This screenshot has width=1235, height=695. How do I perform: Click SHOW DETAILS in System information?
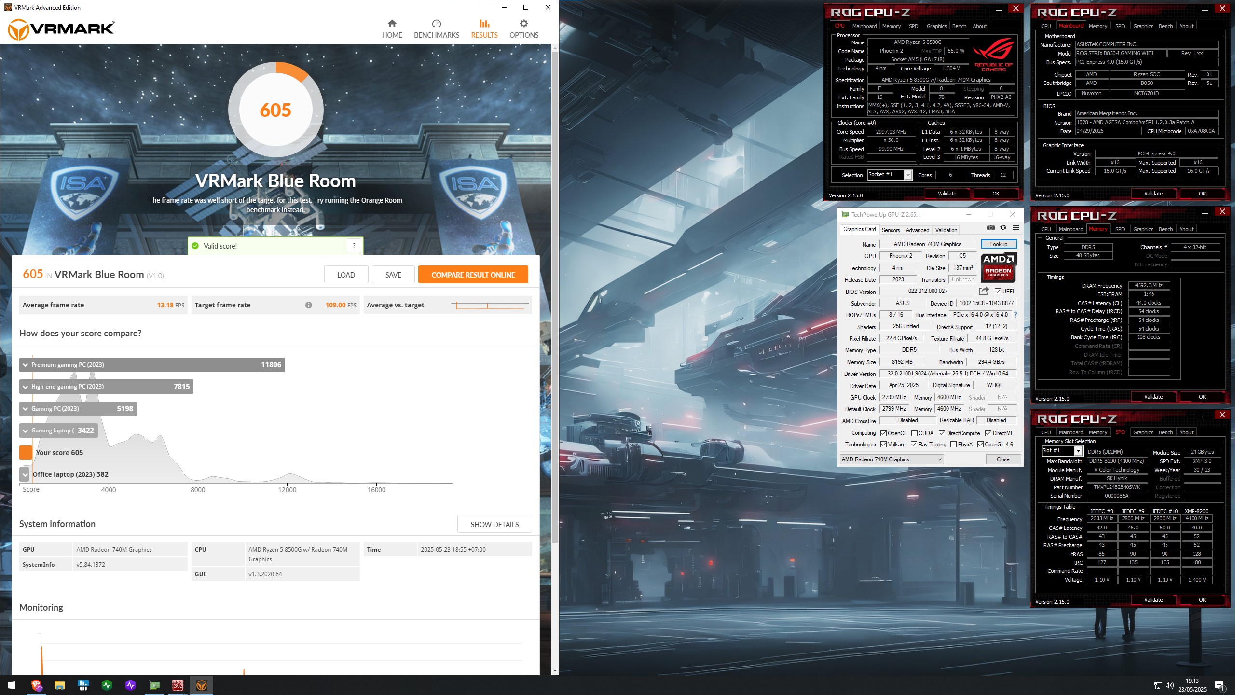point(494,524)
